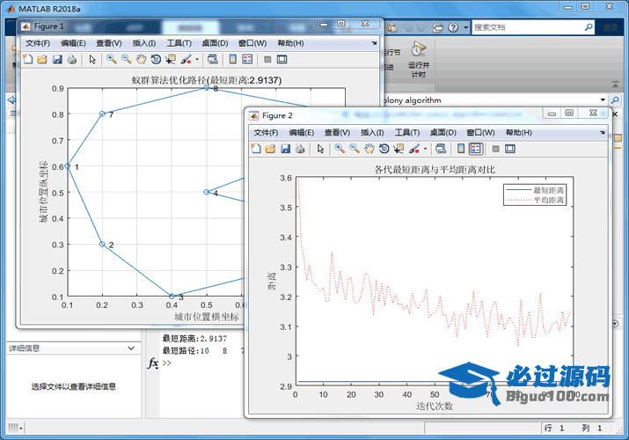Expand status bar corner arrow at bottom left
Screen dimensions: 629x440
click(x=21, y=429)
